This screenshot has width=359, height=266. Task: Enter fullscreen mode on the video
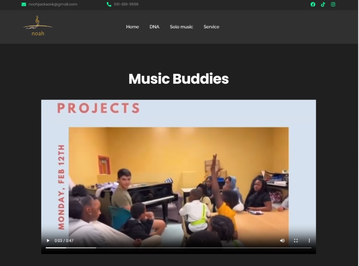coord(296,240)
